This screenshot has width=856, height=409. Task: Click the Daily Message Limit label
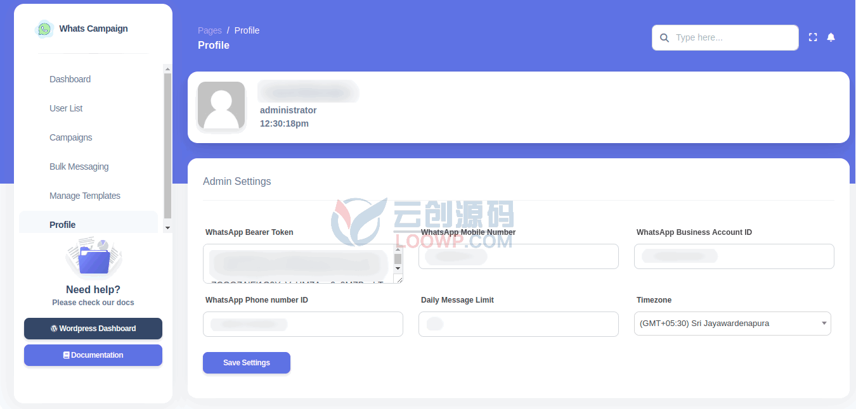457,300
